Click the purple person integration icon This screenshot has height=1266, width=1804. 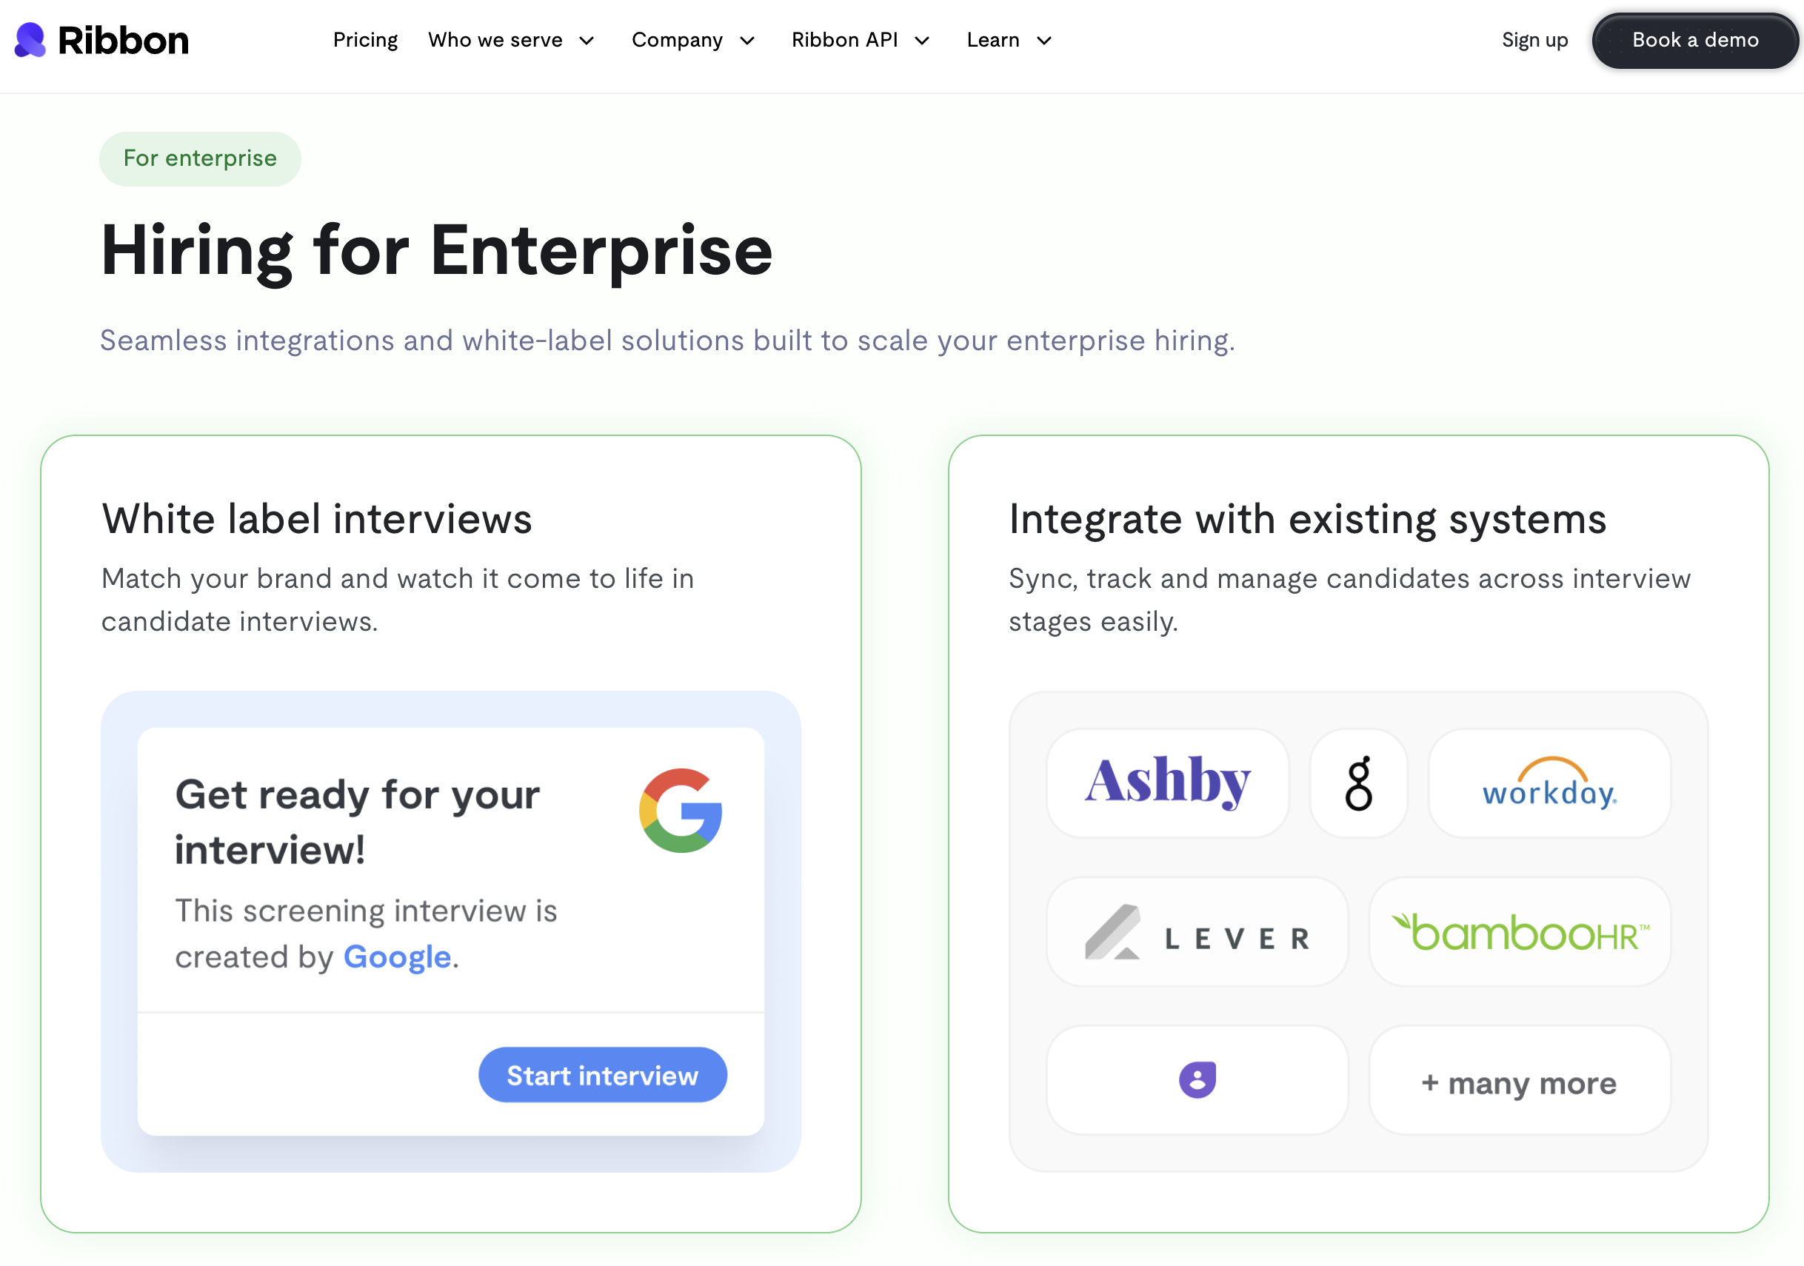pyautogui.click(x=1197, y=1080)
